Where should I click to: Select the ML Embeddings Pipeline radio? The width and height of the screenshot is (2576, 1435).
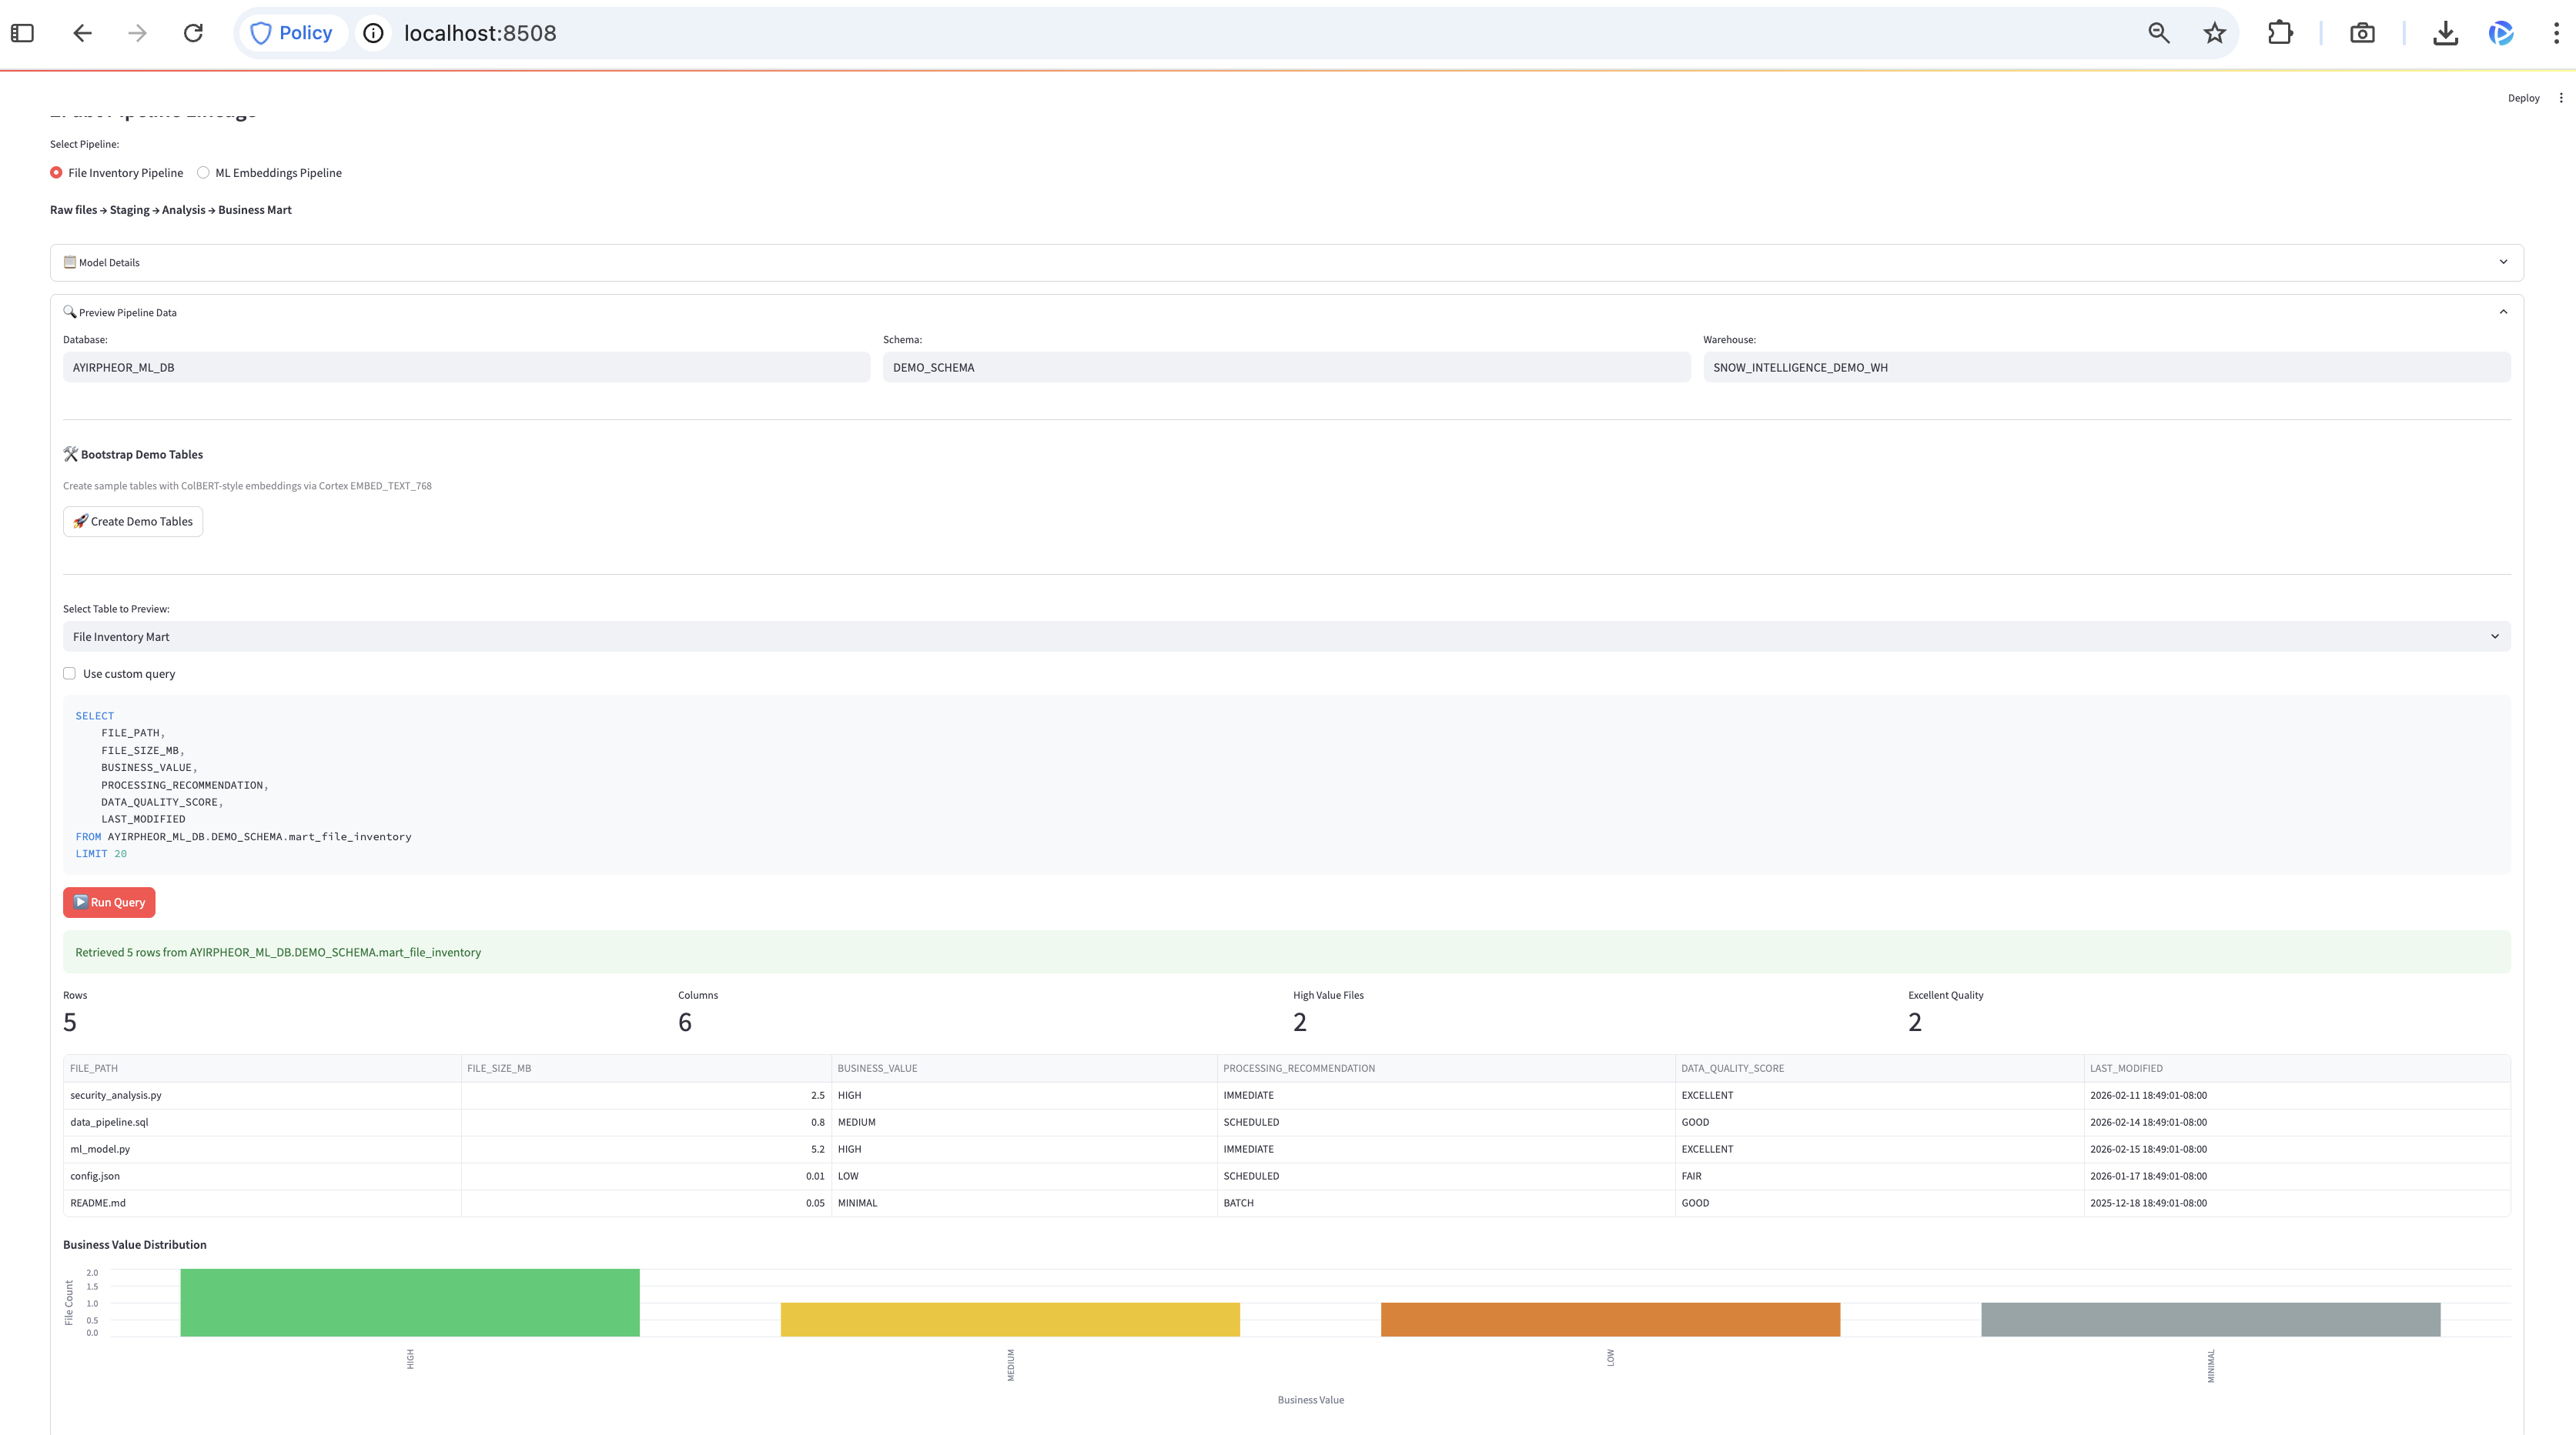204,173
